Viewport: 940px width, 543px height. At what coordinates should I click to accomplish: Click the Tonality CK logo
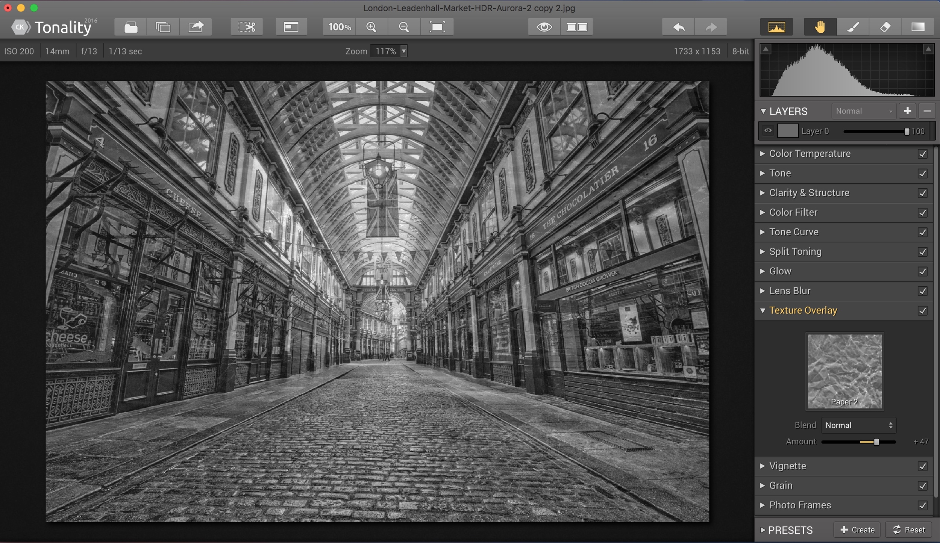[20, 27]
